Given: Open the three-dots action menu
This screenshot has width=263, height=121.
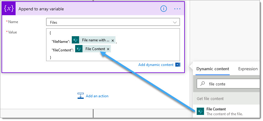Looking at the screenshot, I should click(x=177, y=9).
